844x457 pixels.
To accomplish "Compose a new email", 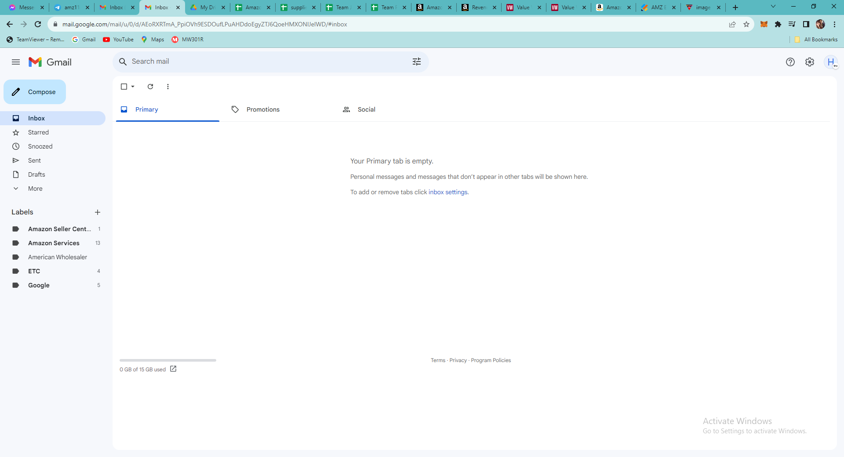I will tap(35, 92).
